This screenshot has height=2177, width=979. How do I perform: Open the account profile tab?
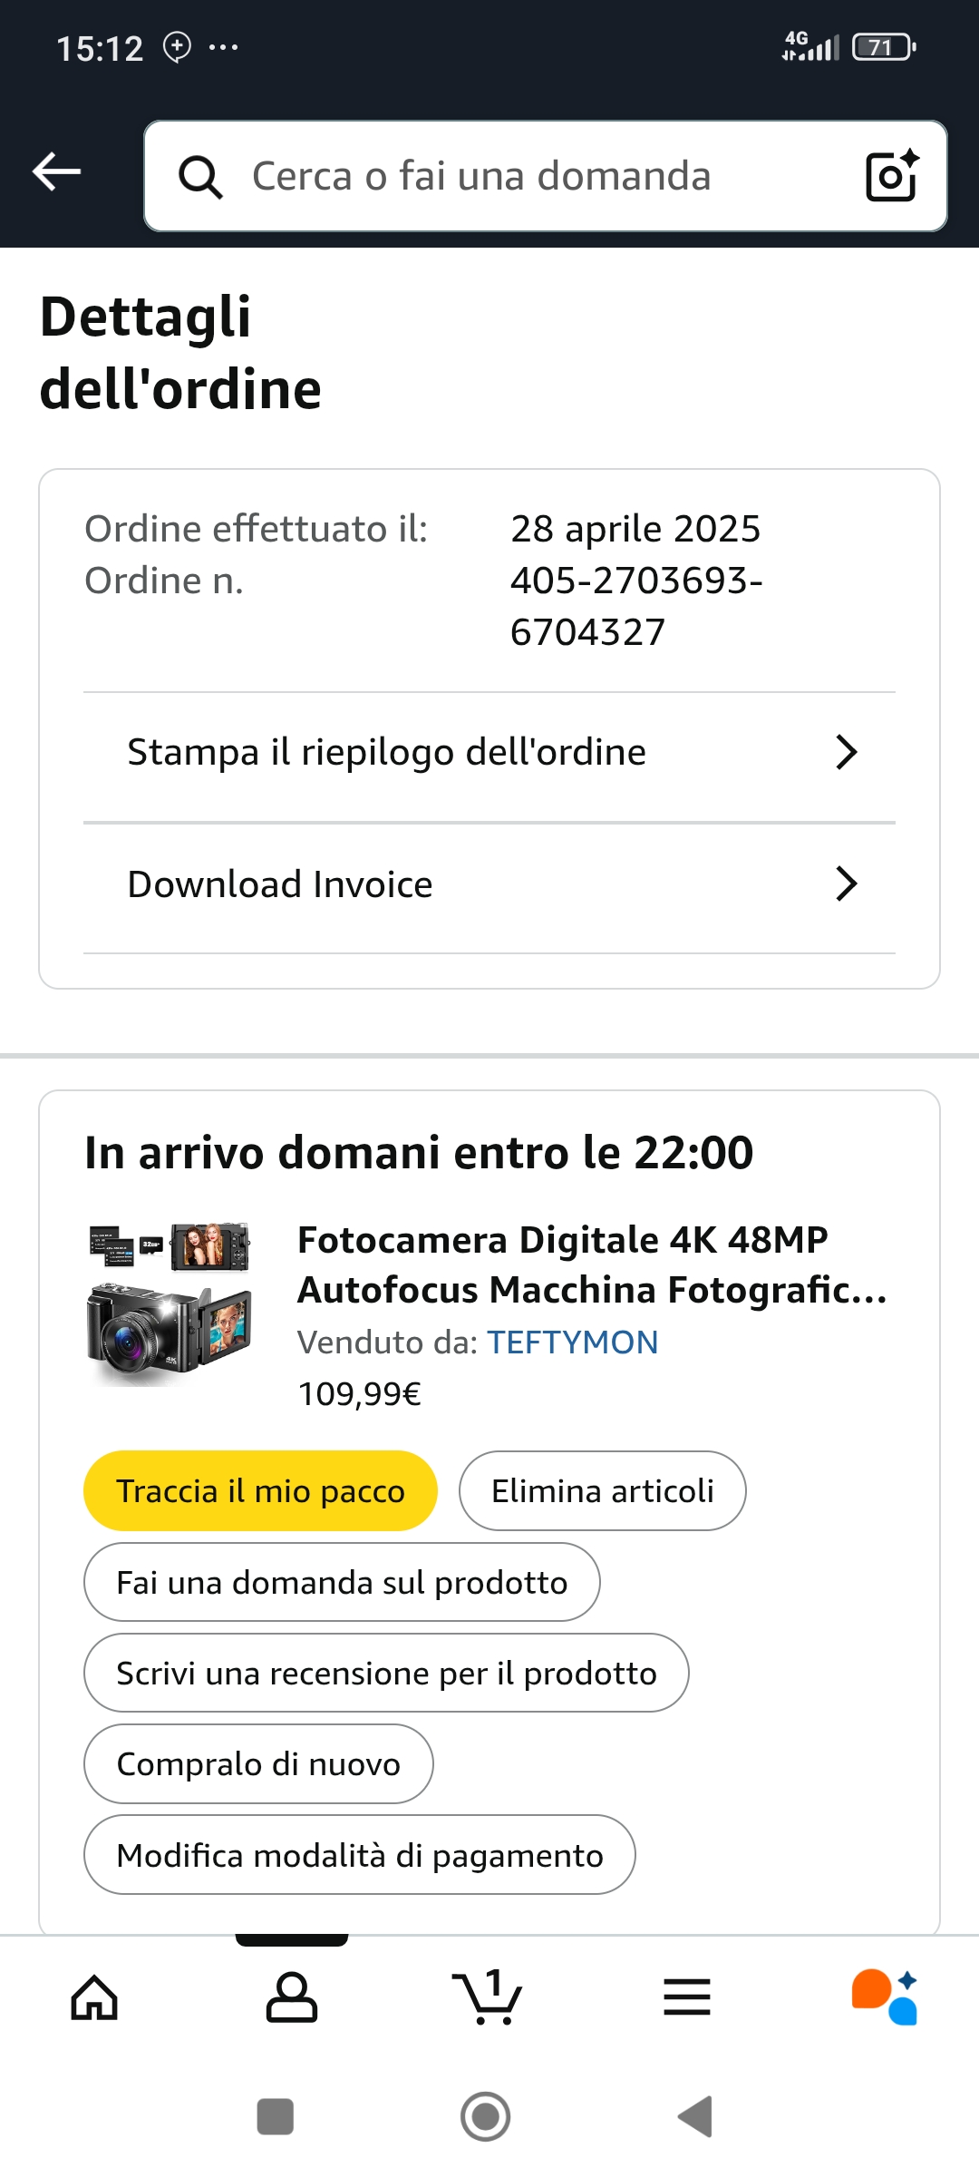291,1997
